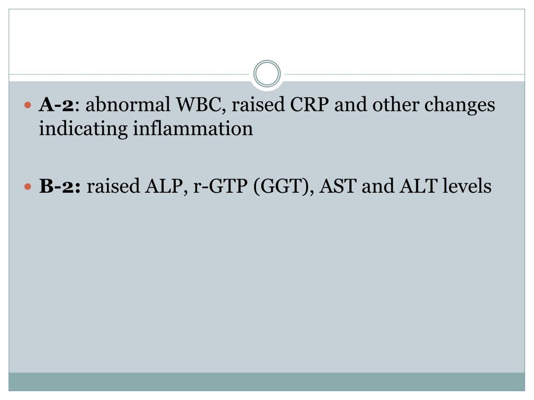
Task: Click the word CRP
Action: click(309, 104)
